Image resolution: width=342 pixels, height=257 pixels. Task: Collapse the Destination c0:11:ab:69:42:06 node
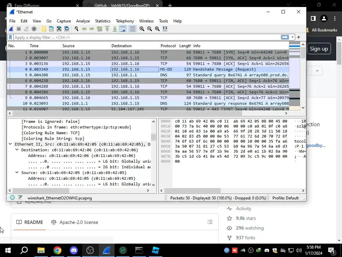pos(17,150)
